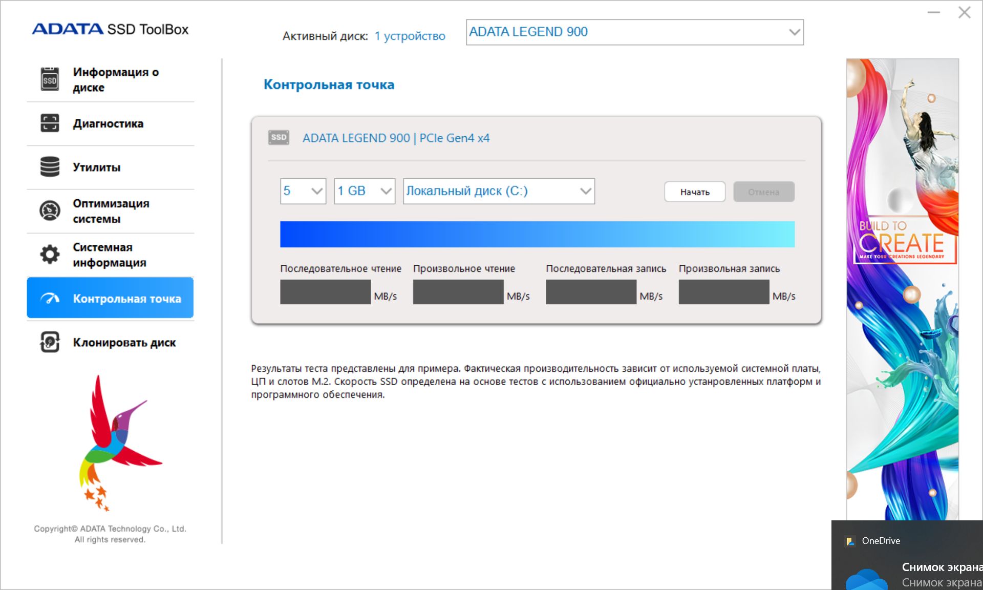Switch to Оптимизация системы
This screenshot has height=590, width=983.
coord(110,211)
